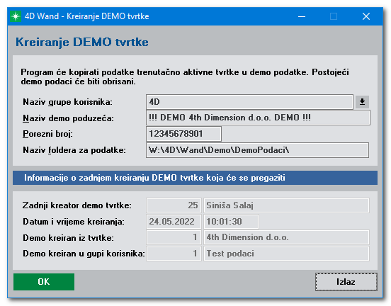Click the last creator ID field showing 25
This screenshot has width=391, height=306.
click(x=174, y=205)
